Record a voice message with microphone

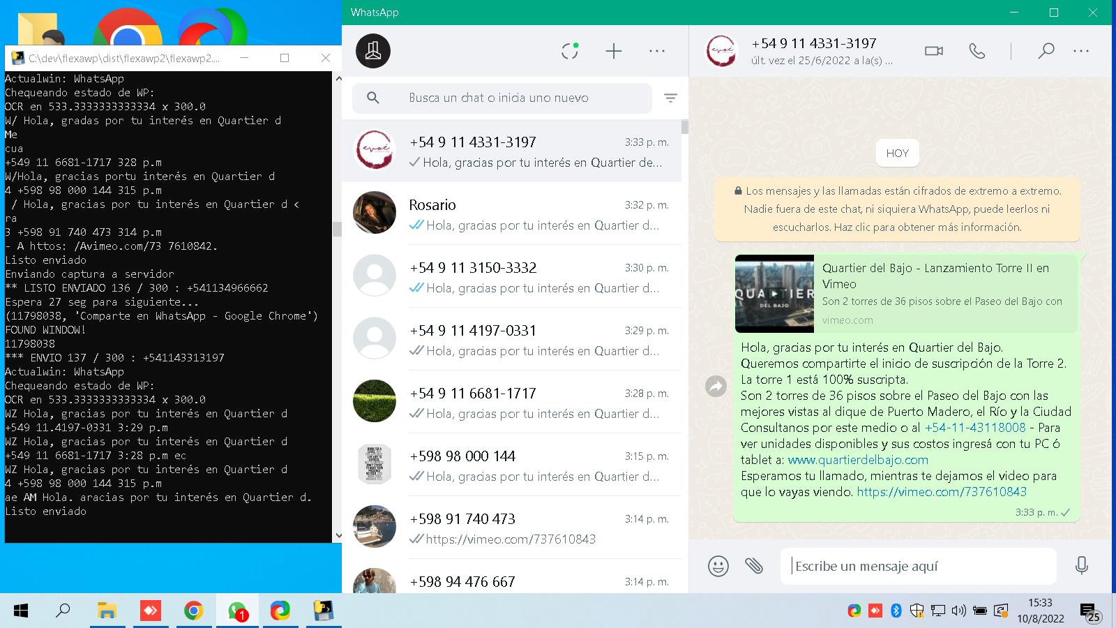coord(1082,565)
